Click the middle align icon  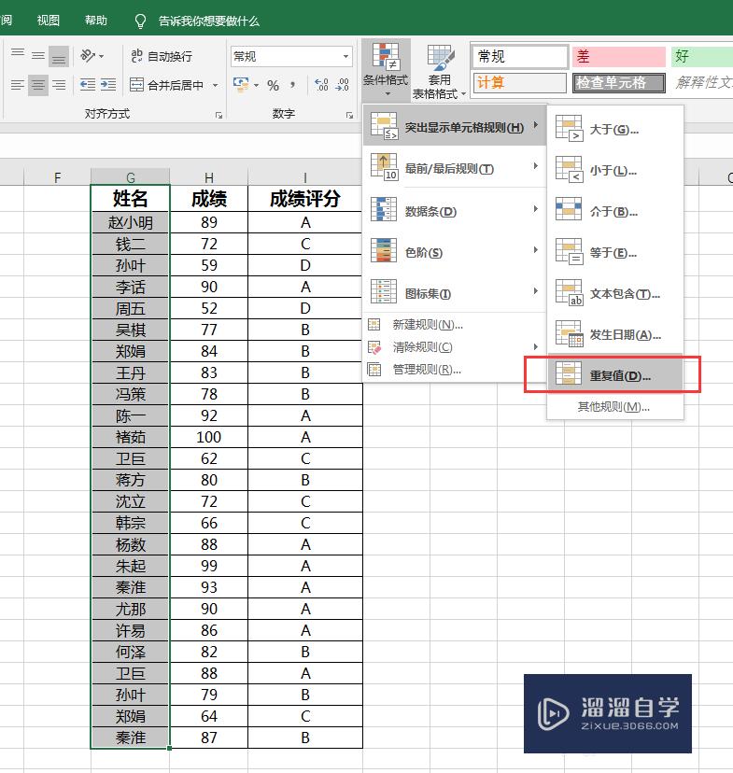tap(38, 55)
